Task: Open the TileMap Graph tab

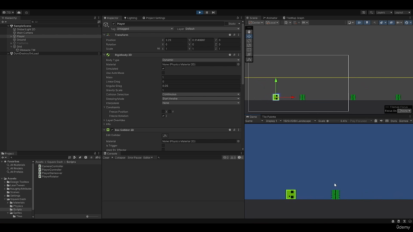Action: point(294,18)
